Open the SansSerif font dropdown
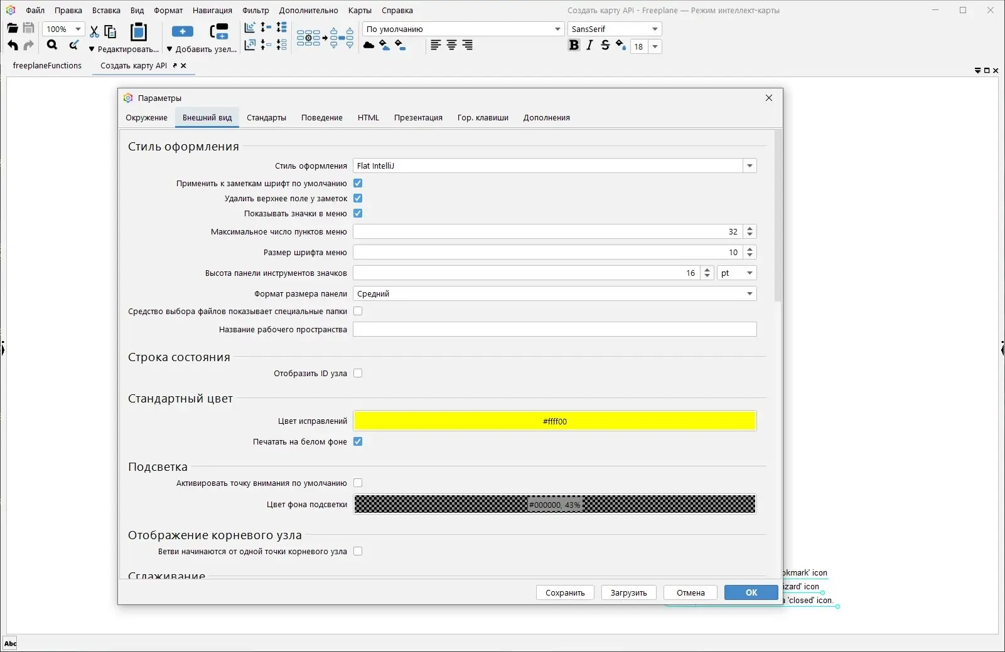Screen dimensions: 1005x652 655,29
